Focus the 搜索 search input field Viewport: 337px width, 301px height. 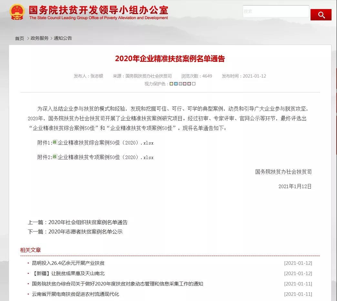click(276, 11)
